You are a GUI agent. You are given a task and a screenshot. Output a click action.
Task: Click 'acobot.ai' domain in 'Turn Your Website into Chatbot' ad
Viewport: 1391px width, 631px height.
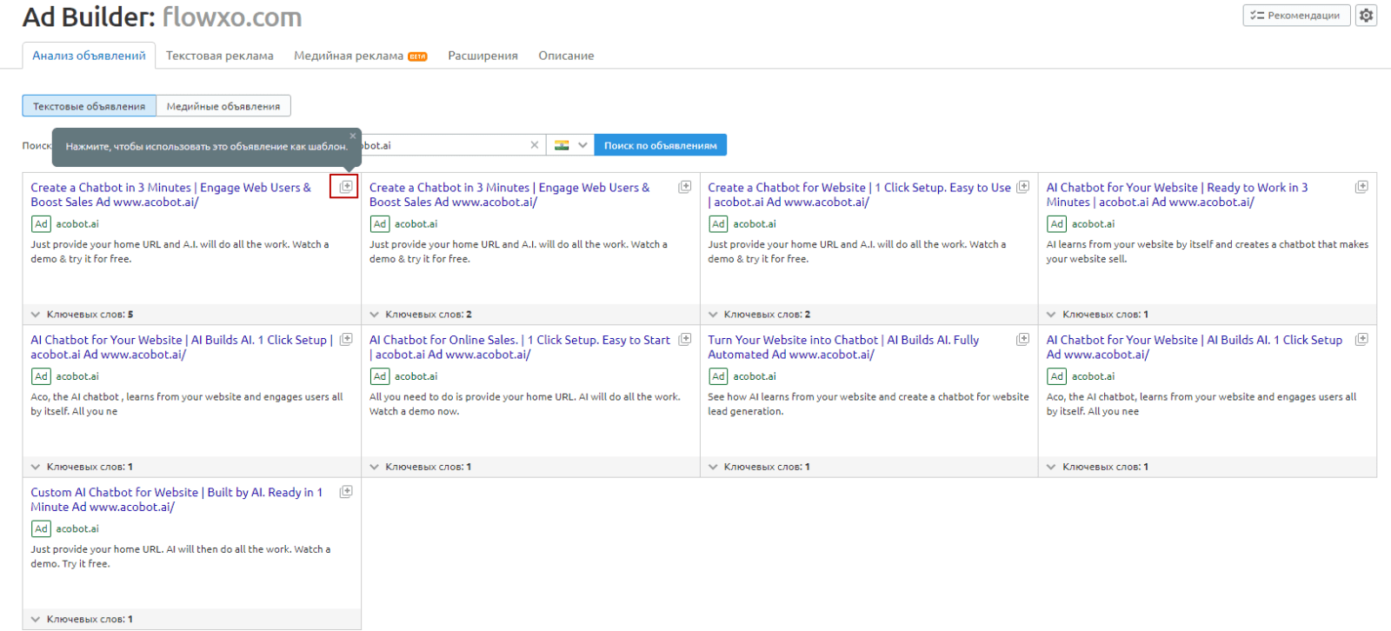(755, 376)
